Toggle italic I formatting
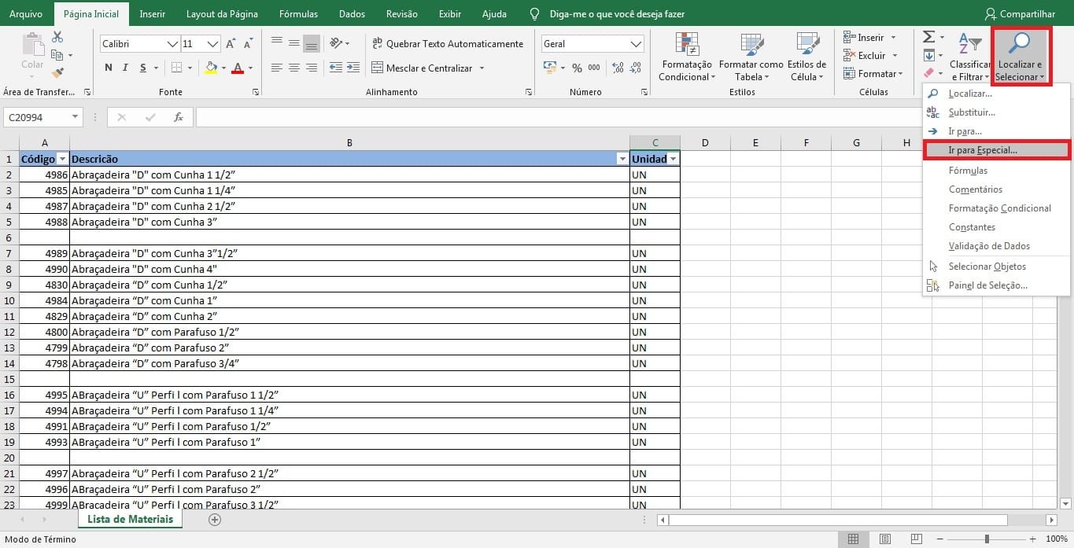Viewport: 1074px width, 548px height. pos(126,68)
